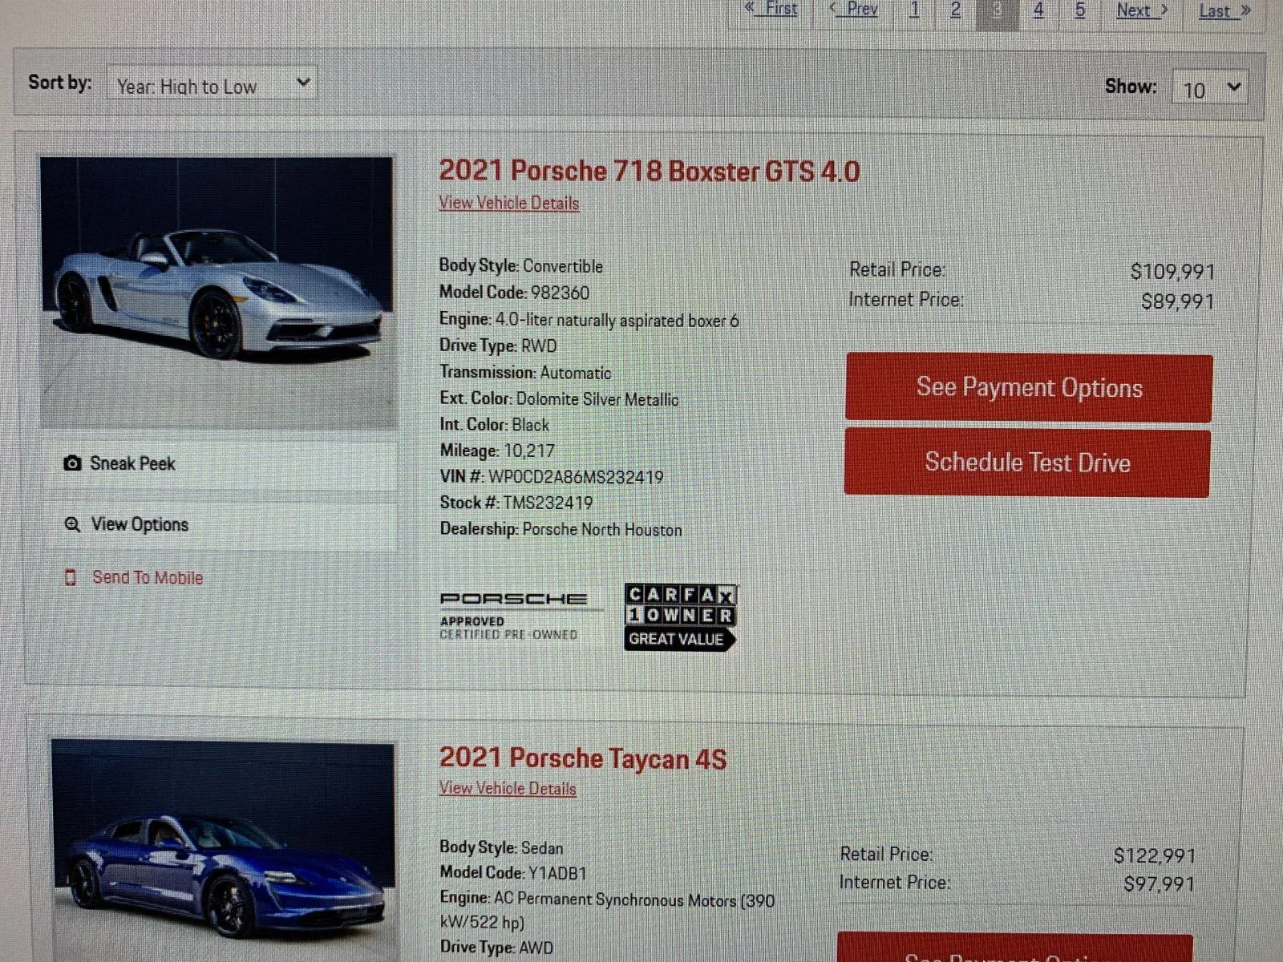The height and width of the screenshot is (962, 1283).
Task: Click the blue Taycan photo thumbnail
Action: 223,851
